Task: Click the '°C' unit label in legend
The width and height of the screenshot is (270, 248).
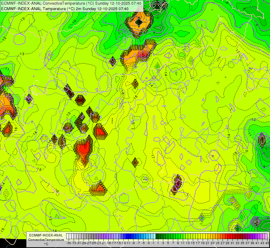Action: [x=46, y=244]
